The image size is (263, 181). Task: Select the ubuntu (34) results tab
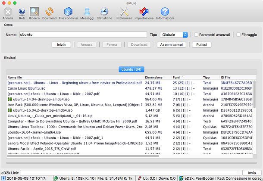131,69
